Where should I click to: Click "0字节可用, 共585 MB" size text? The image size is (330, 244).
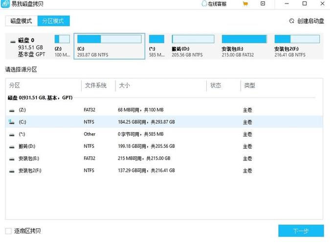pos(141,134)
